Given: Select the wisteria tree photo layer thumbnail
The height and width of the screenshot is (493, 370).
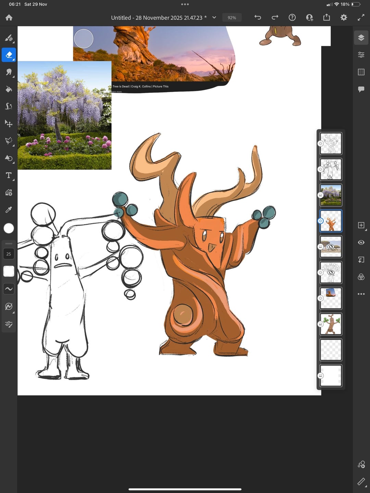Looking at the screenshot, I should 331,195.
